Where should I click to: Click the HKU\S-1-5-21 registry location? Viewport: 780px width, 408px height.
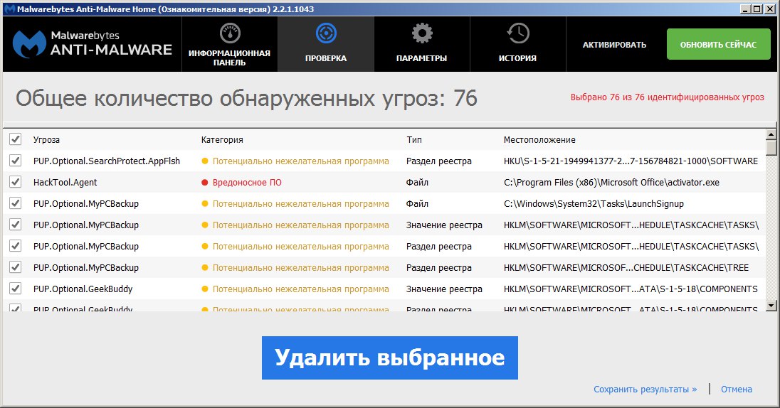(631, 161)
